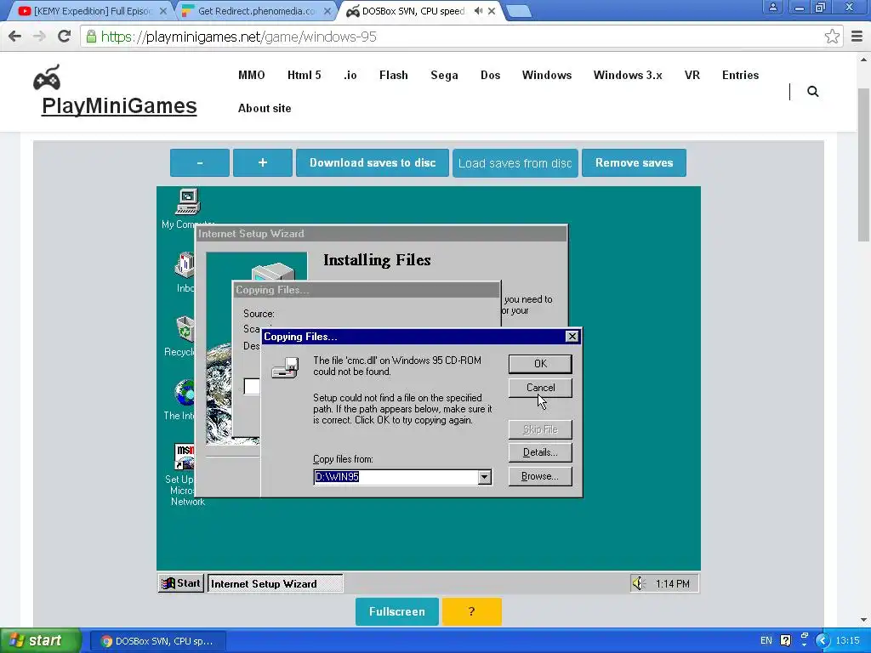Select the Inbox desktop icon
Image resolution: width=871 pixels, height=653 pixels.
(x=185, y=266)
